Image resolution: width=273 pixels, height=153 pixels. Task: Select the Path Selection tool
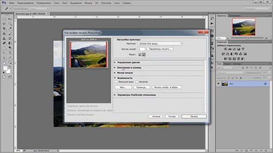coord(4,58)
